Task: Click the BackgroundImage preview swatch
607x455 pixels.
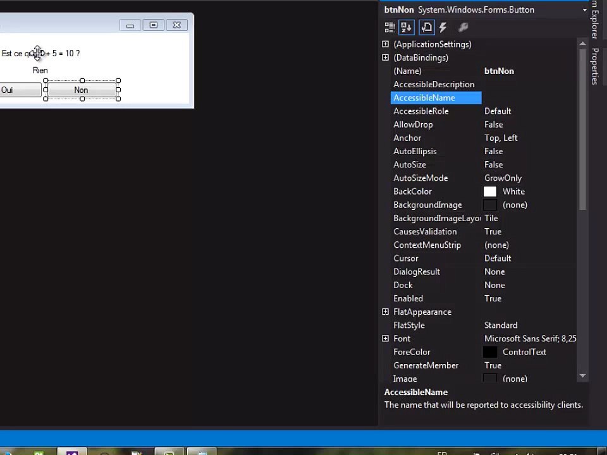Action: [489, 205]
